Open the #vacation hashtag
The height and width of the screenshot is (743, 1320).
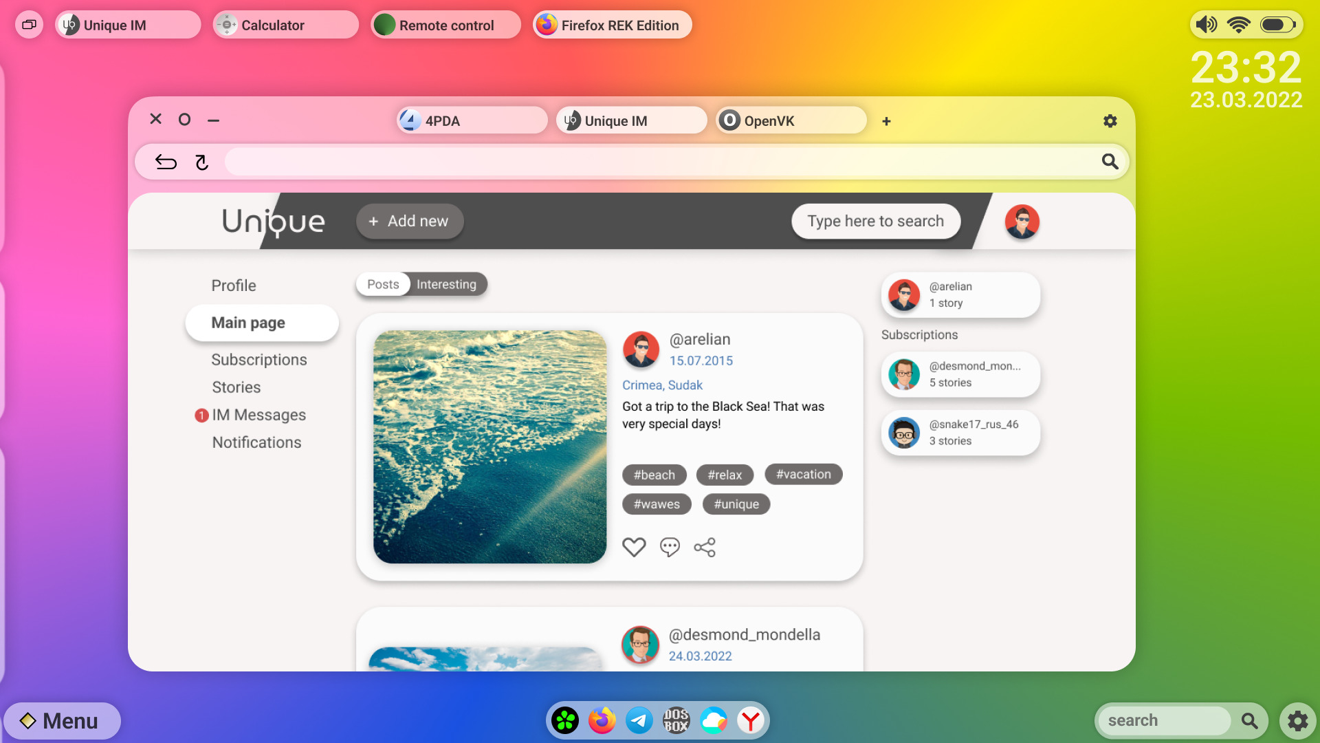tap(803, 474)
